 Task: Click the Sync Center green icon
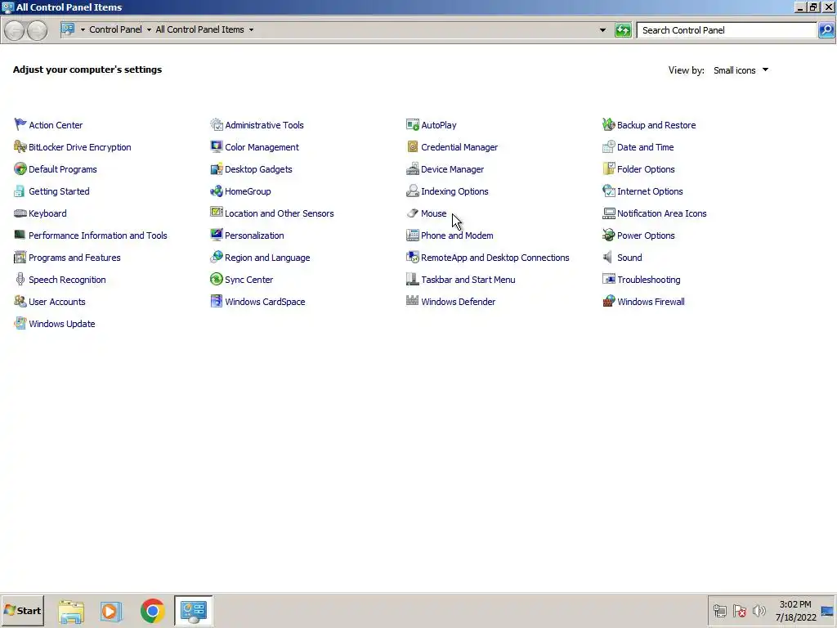[216, 280]
